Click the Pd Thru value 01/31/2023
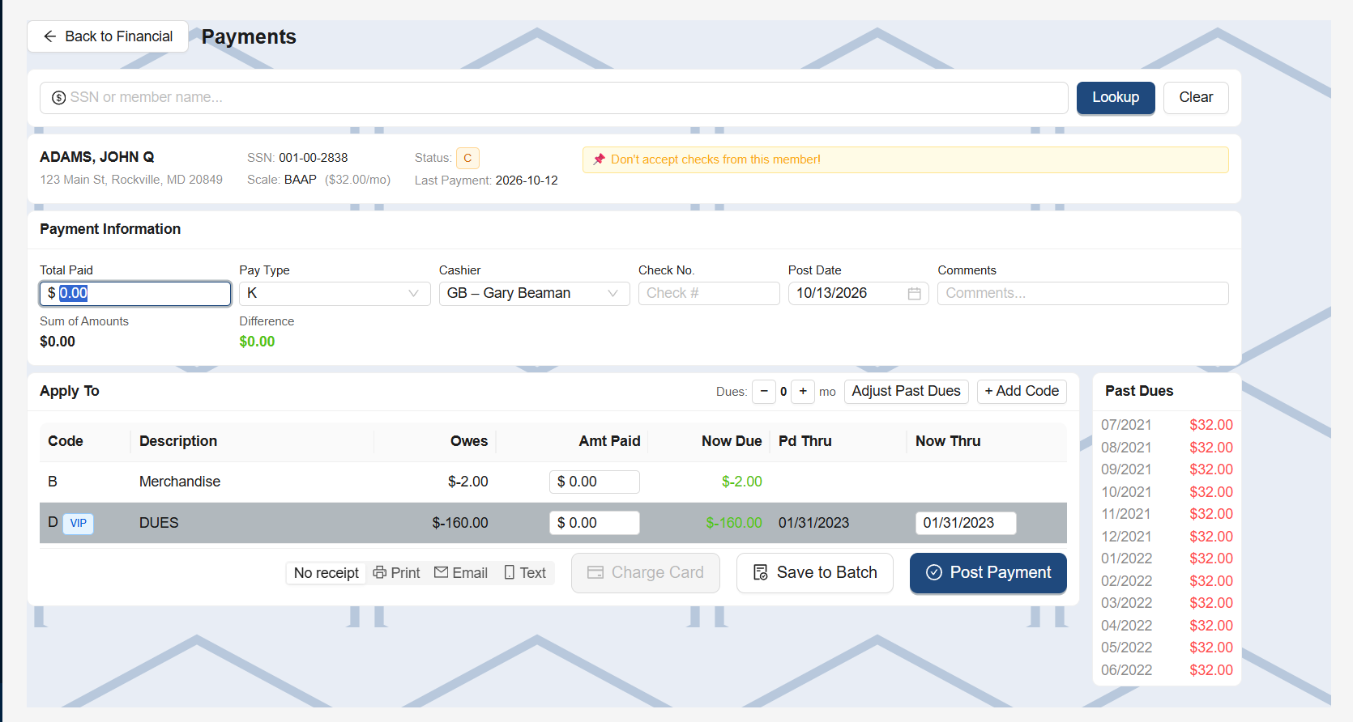This screenshot has width=1353, height=722. tap(813, 524)
